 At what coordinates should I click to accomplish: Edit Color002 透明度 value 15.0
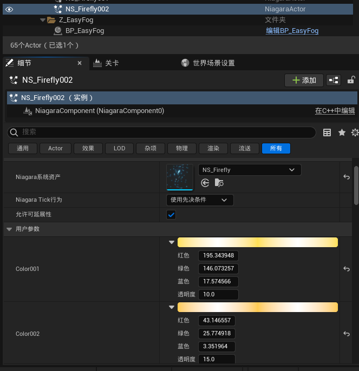217,359
